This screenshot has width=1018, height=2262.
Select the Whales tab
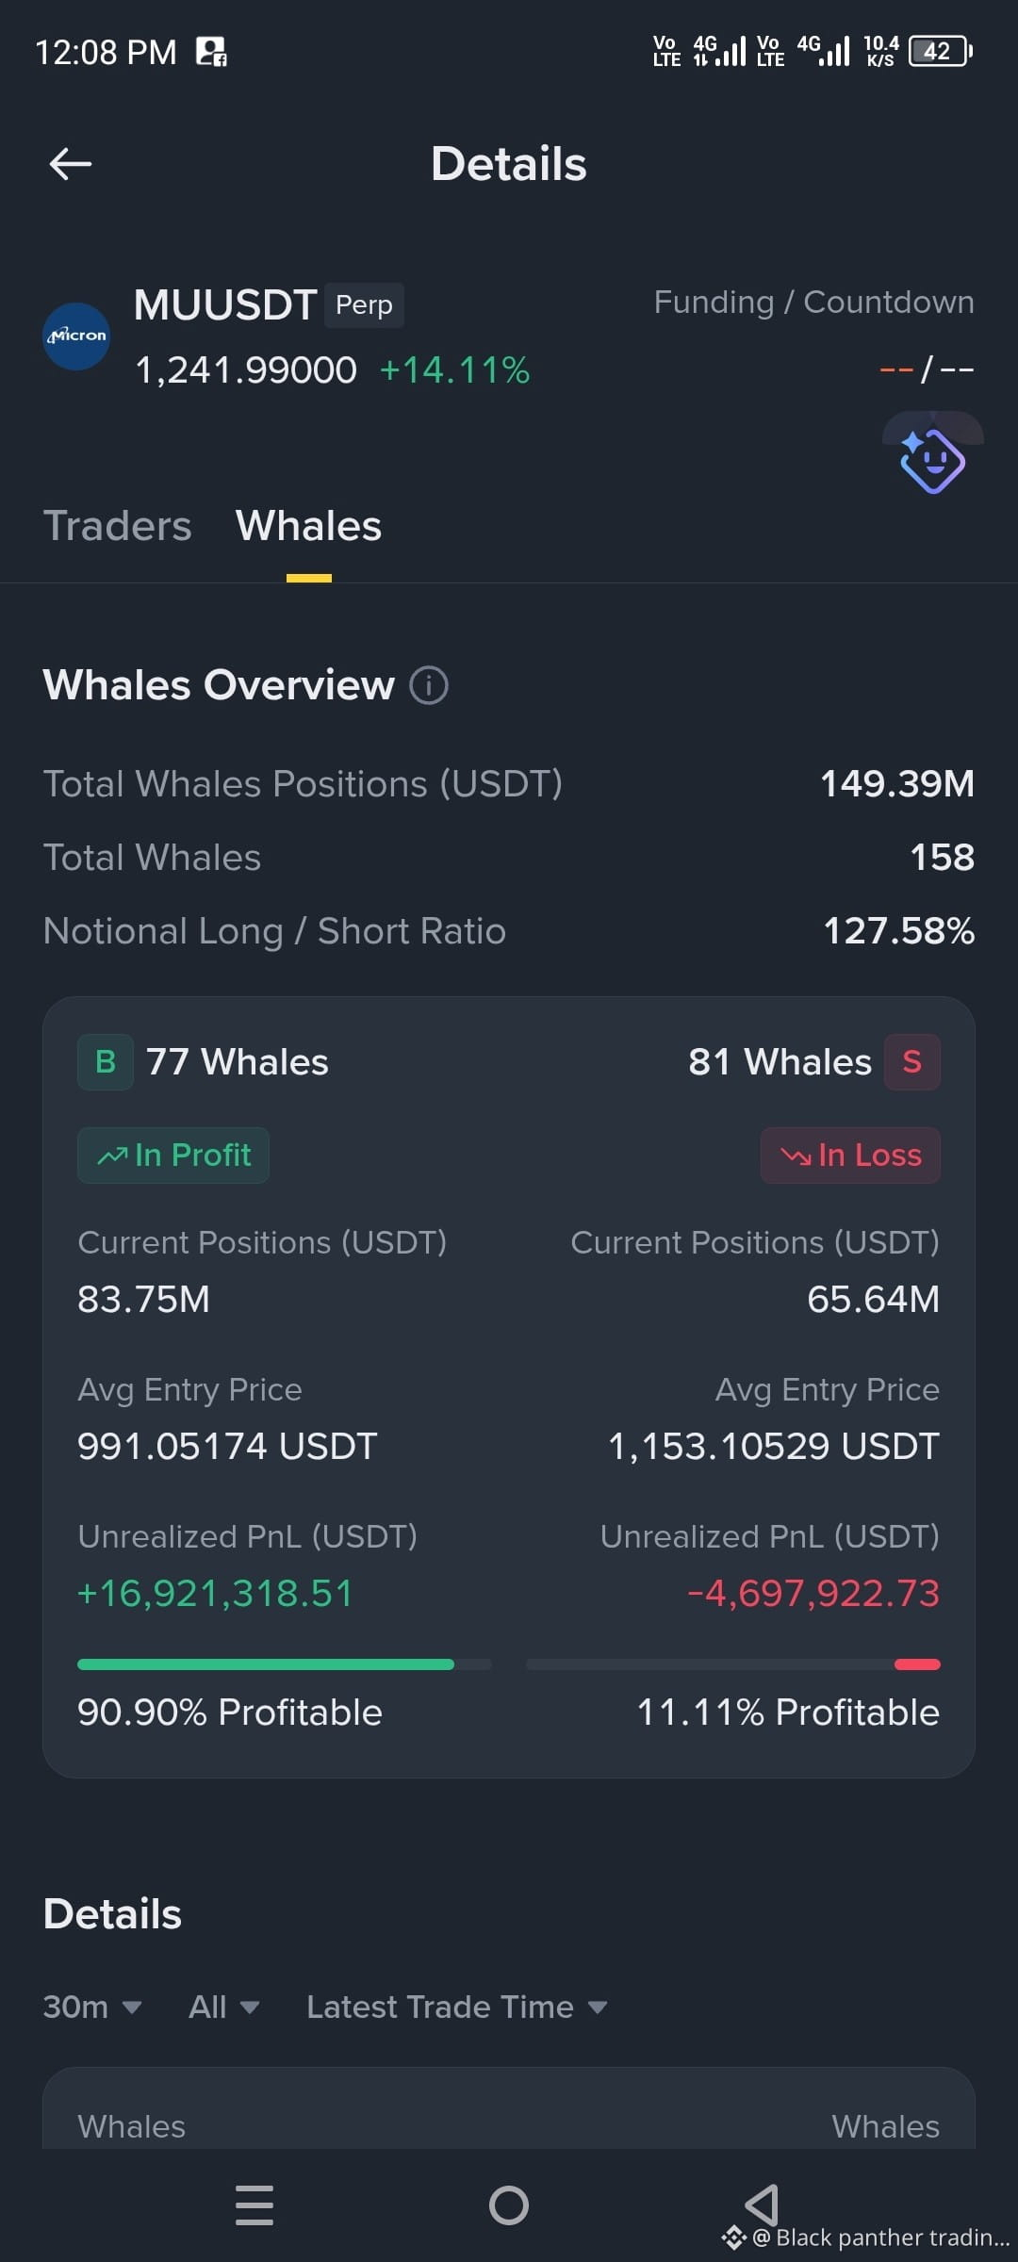pyautogui.click(x=308, y=526)
